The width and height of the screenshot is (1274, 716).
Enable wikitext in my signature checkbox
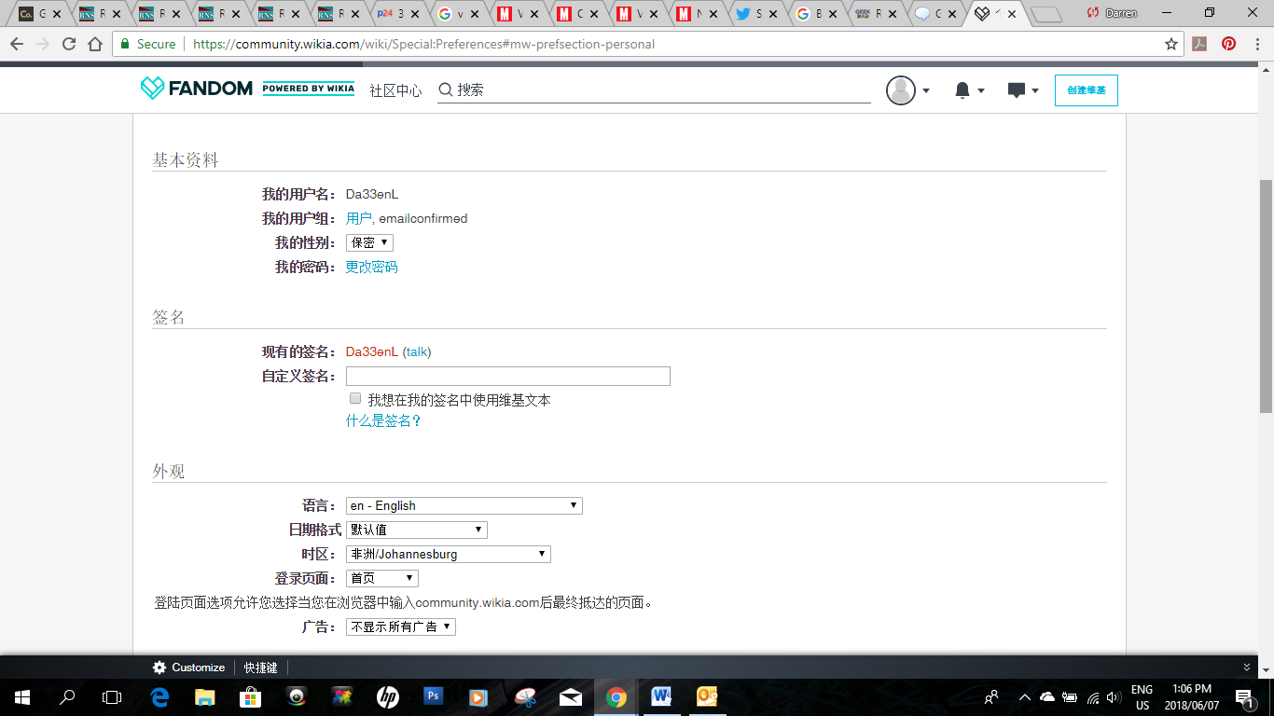coord(355,399)
